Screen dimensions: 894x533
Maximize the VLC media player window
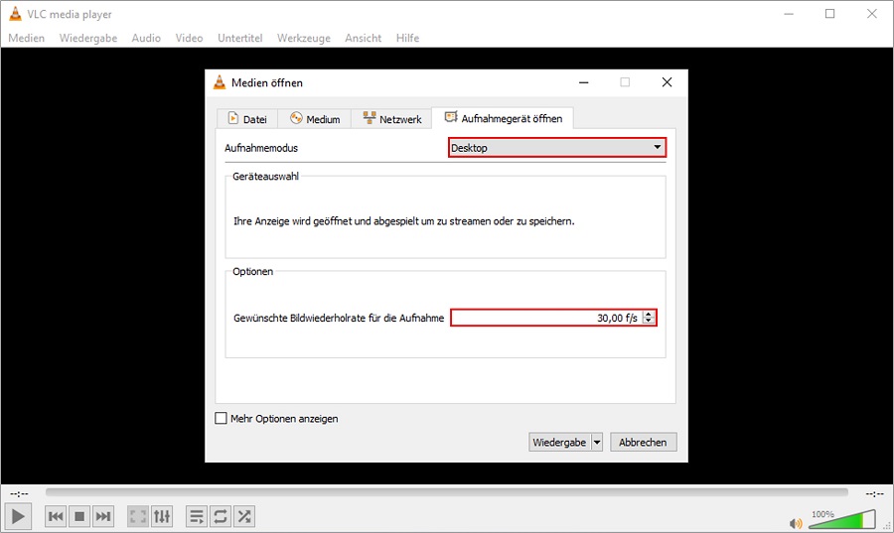[830, 14]
